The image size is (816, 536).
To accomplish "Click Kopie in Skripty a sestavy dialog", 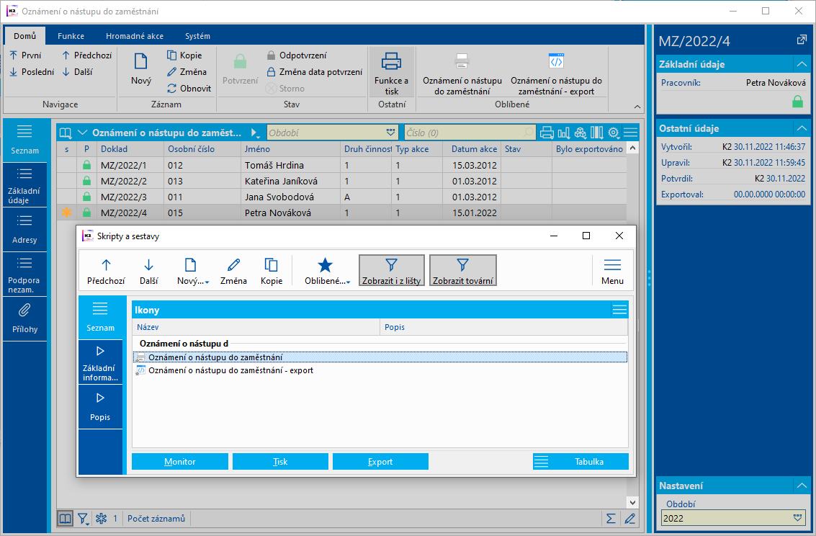I will pos(271,271).
